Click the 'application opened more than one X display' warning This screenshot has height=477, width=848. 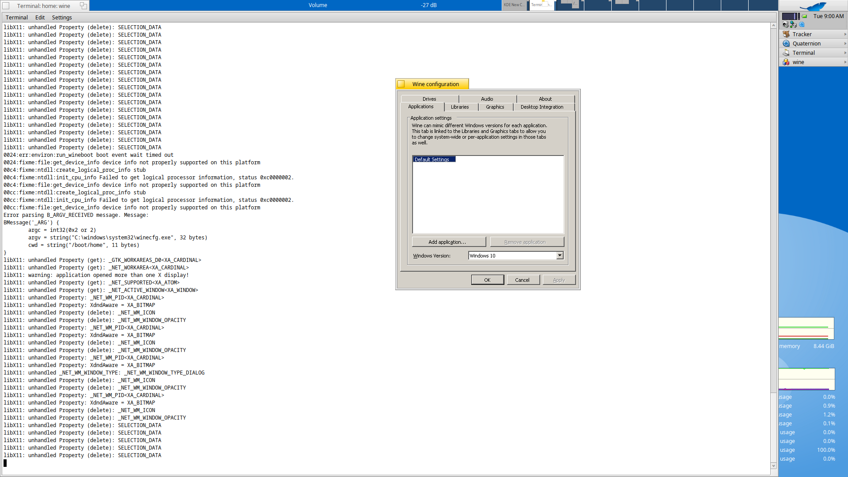(96, 275)
